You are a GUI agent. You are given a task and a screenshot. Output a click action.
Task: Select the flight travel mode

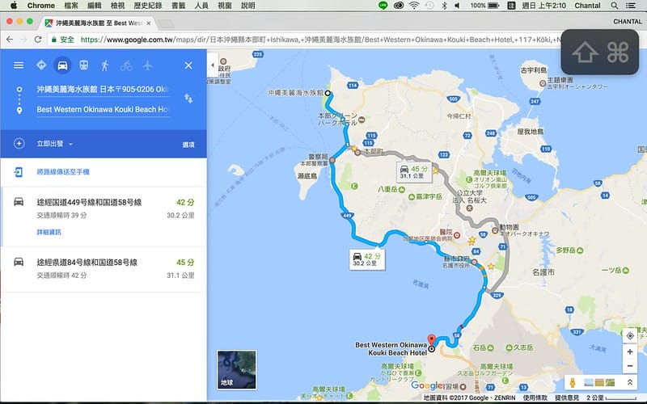pyautogui.click(x=147, y=65)
